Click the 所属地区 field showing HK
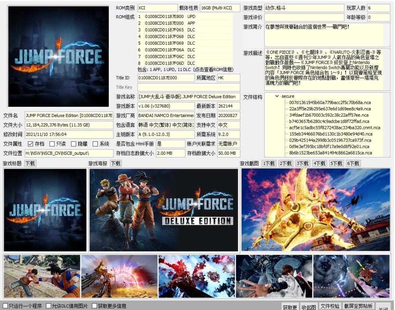The width and height of the screenshot is (395, 310). point(228,78)
